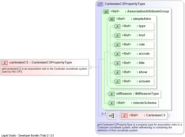Click the AG icon beside AssociationAttributeGroup
Image resolution: width=185 pixels, height=137 pixels.
[106, 12]
